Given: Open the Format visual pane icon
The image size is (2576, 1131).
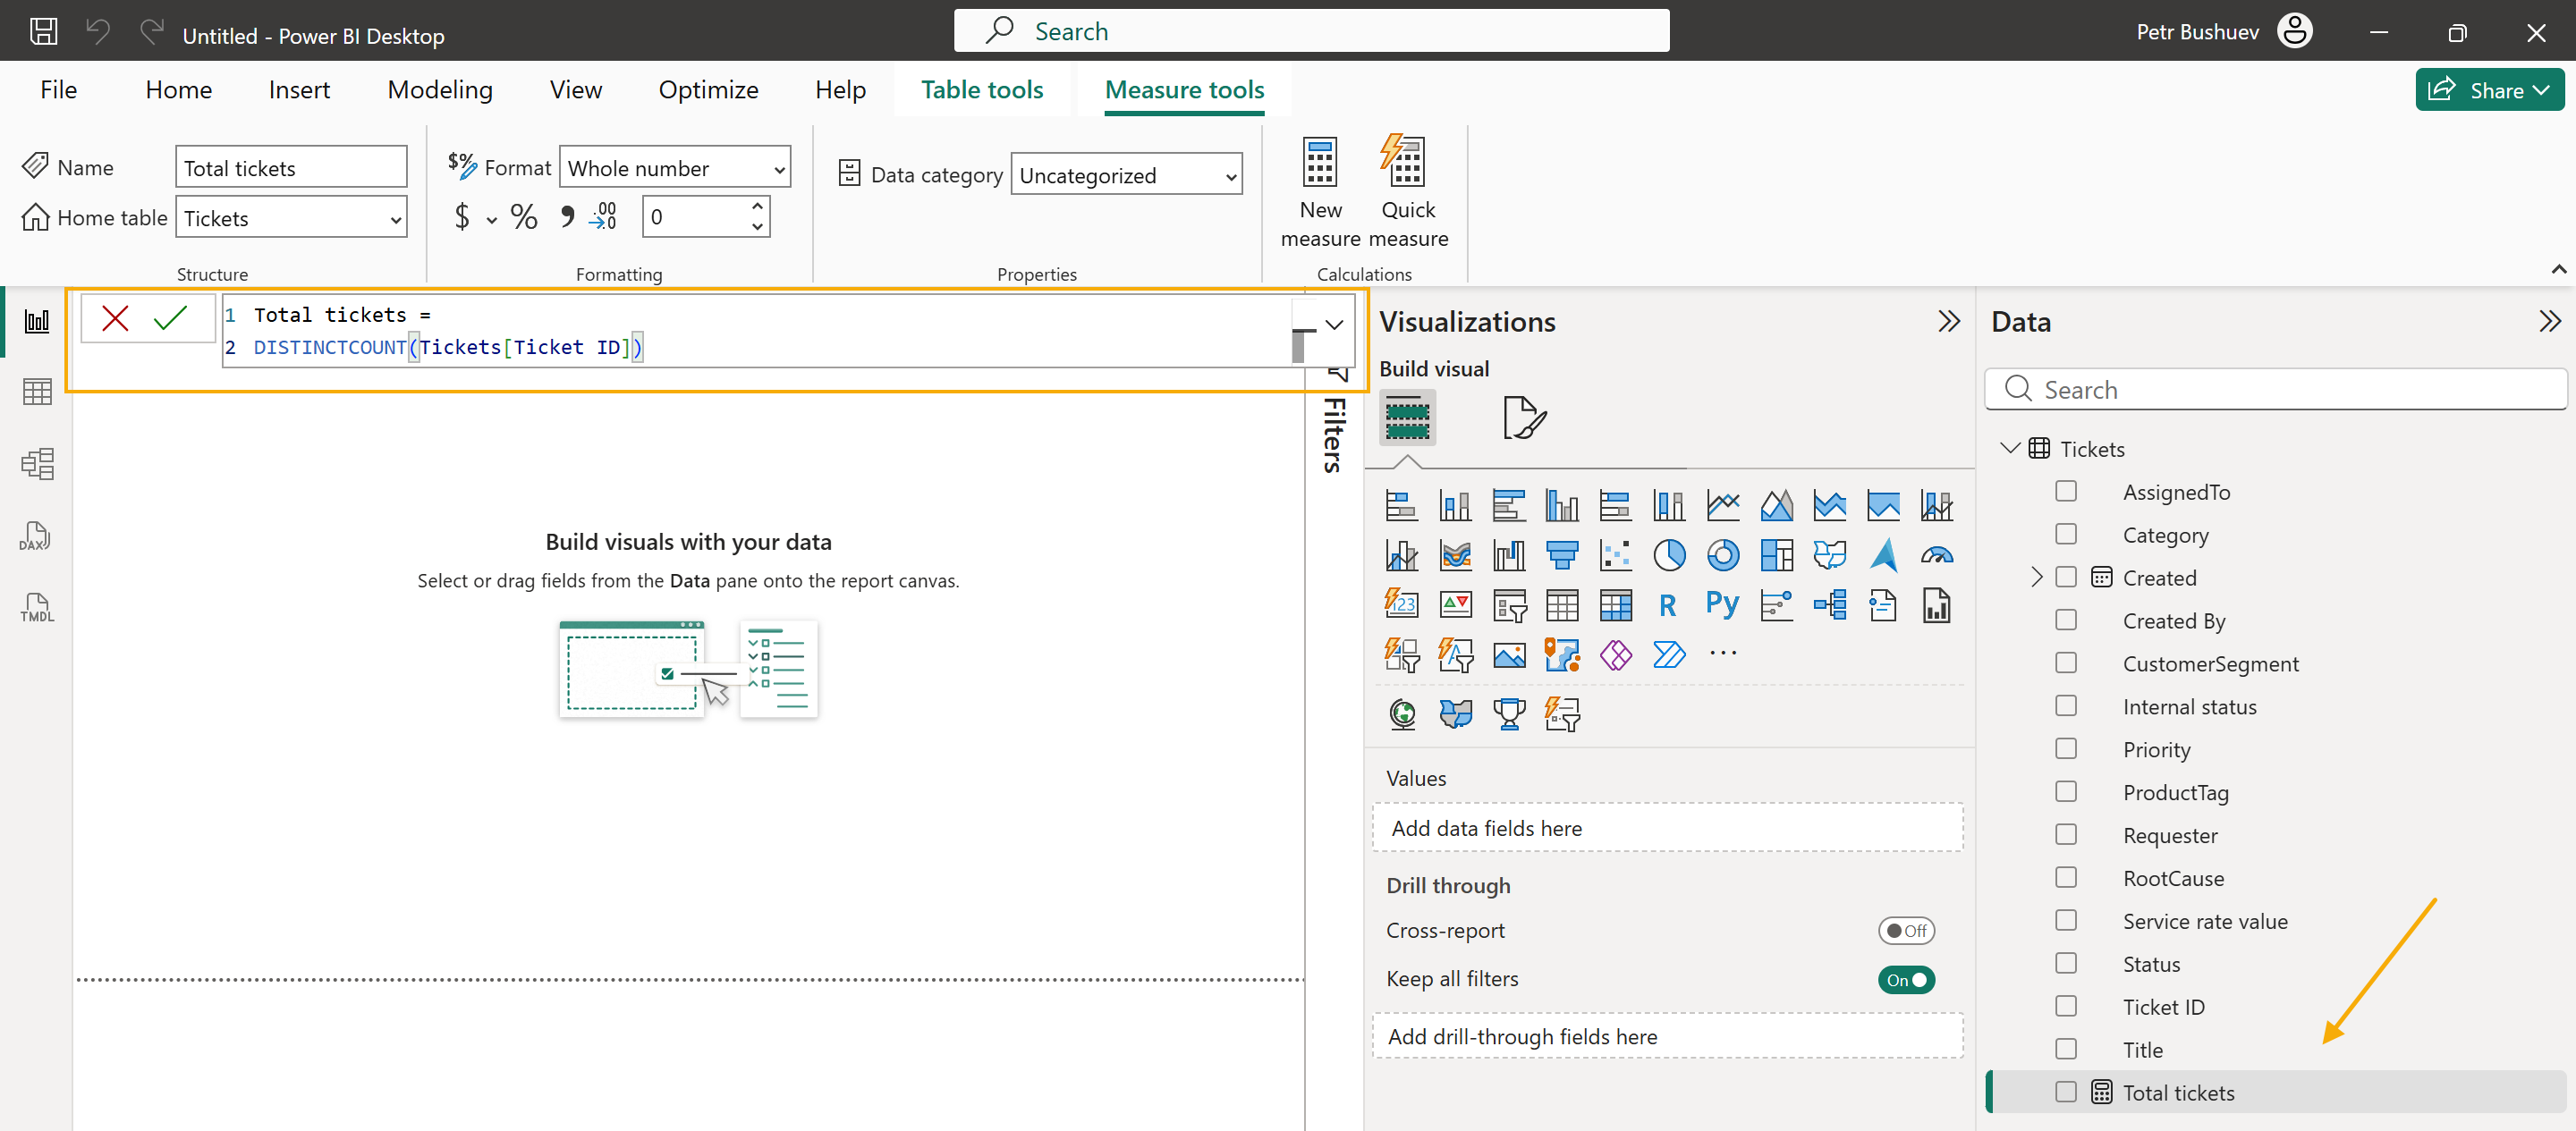Looking at the screenshot, I should tap(1523, 417).
